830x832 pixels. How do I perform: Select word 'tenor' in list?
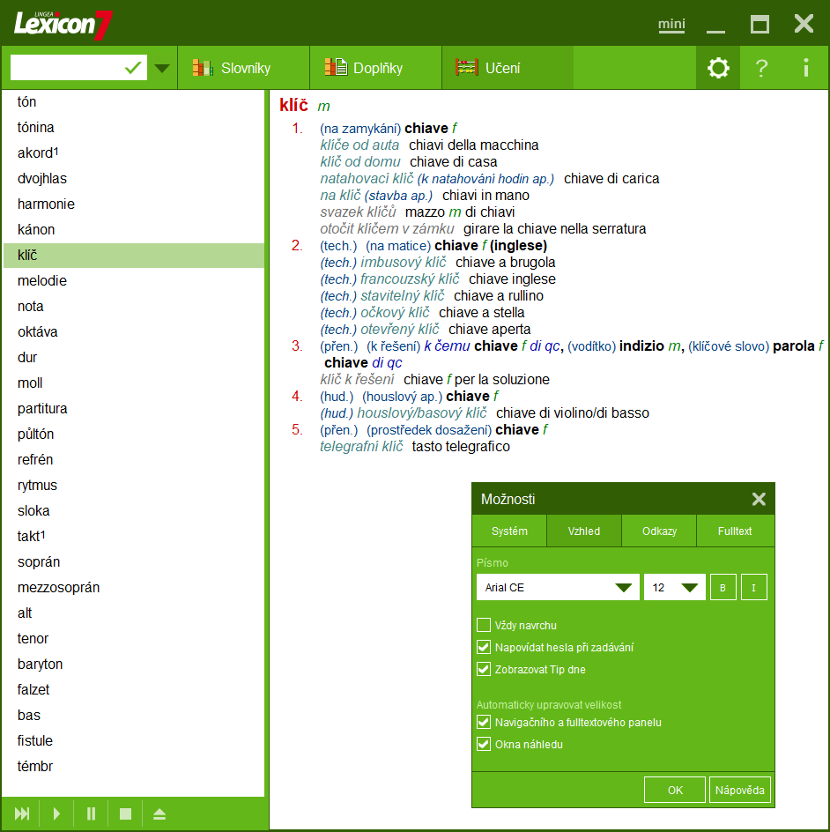pyautogui.click(x=134, y=638)
